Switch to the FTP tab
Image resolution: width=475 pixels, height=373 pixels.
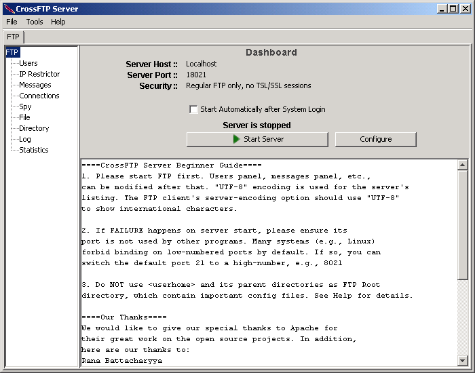click(x=14, y=37)
